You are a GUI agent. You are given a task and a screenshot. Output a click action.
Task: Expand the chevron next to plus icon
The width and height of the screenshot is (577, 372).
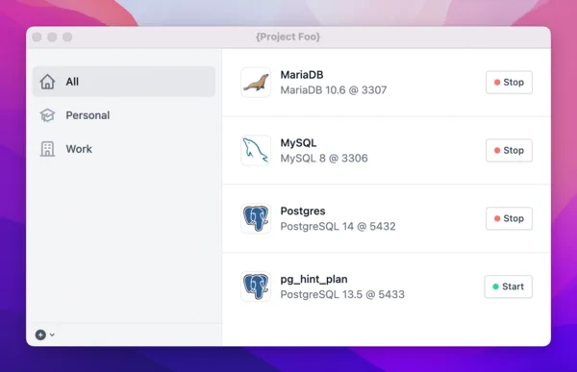(52, 335)
